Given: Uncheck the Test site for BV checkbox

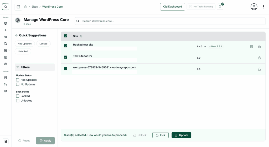Looking at the screenshot, I should click(x=65, y=57).
